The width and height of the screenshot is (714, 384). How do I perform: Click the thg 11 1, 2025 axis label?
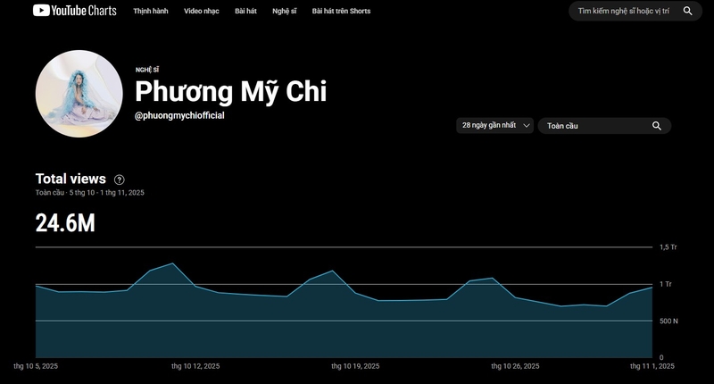click(x=652, y=366)
